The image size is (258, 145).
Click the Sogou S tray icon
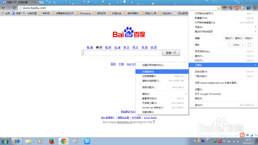click(199, 141)
